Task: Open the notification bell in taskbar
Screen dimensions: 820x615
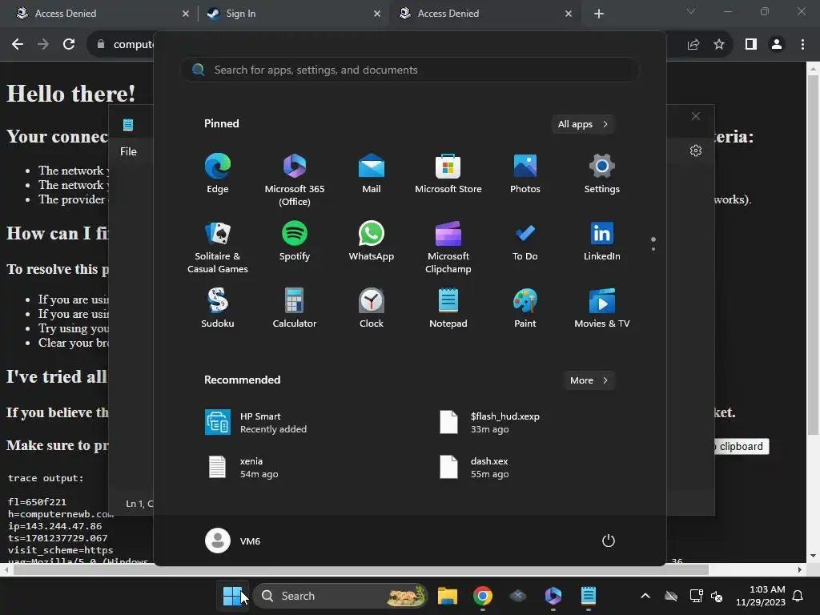Action: click(x=798, y=596)
